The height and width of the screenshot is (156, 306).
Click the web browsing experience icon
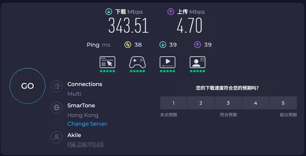tap(107, 62)
